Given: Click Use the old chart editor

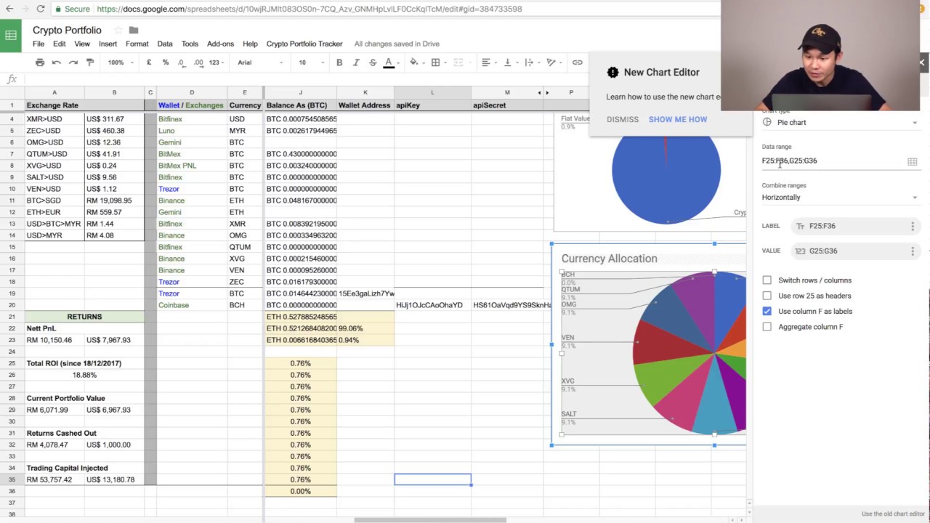Looking at the screenshot, I should pos(893,514).
